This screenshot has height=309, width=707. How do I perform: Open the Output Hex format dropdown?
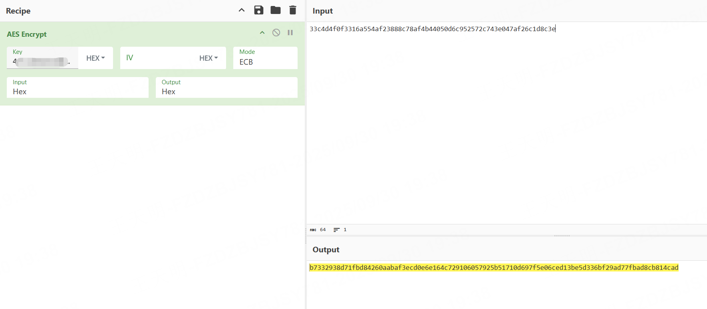click(226, 87)
